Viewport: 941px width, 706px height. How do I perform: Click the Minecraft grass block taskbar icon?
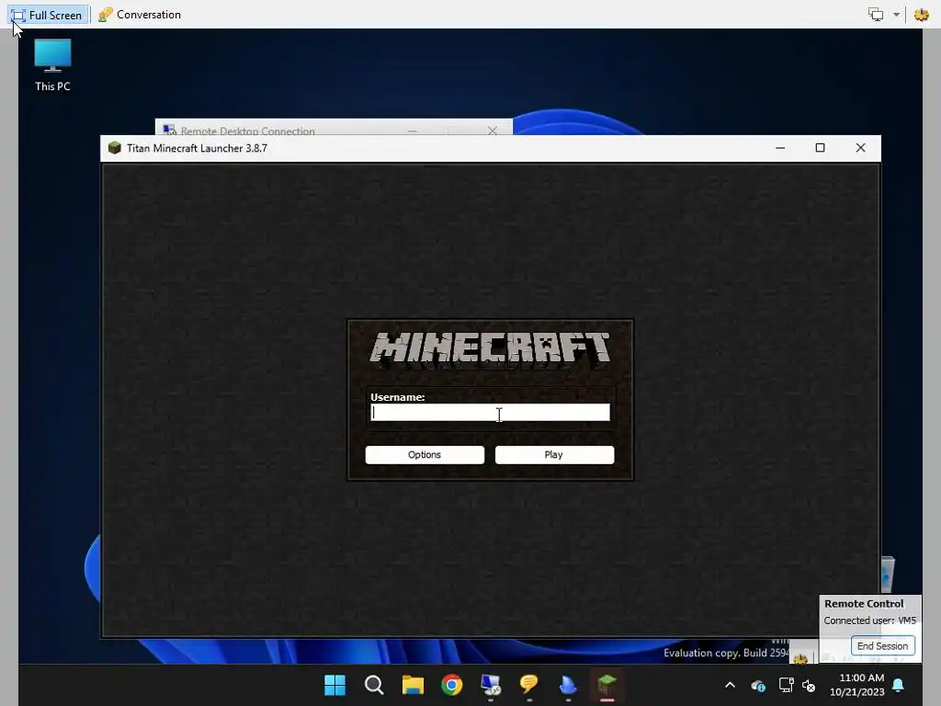pos(607,685)
